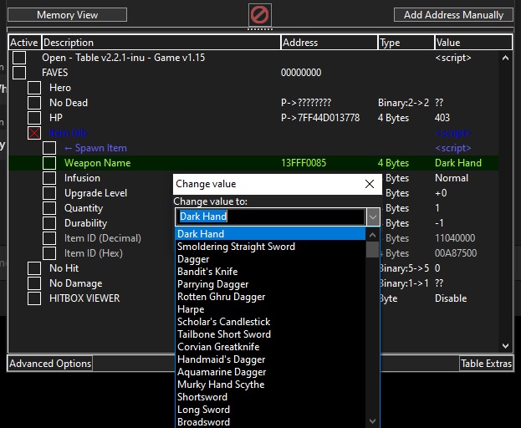Image resolution: width=521 pixels, height=428 pixels.
Task: Select Smoldering Straight Sword from list
Action: pos(236,247)
